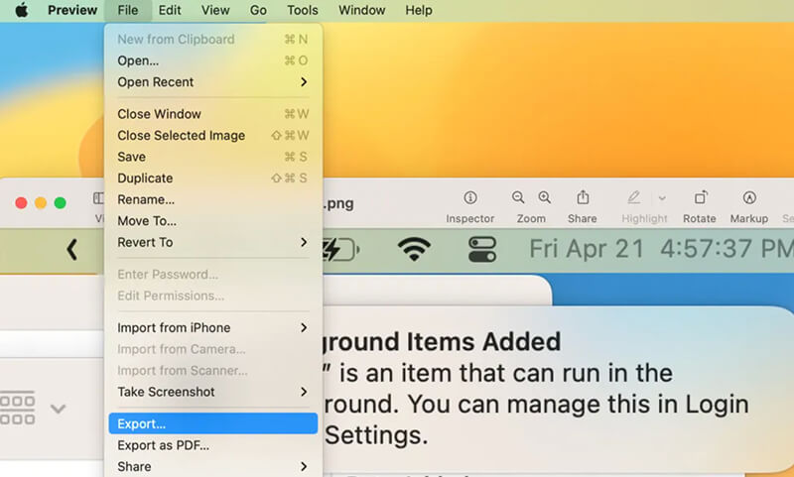Open the View menu

(x=215, y=10)
